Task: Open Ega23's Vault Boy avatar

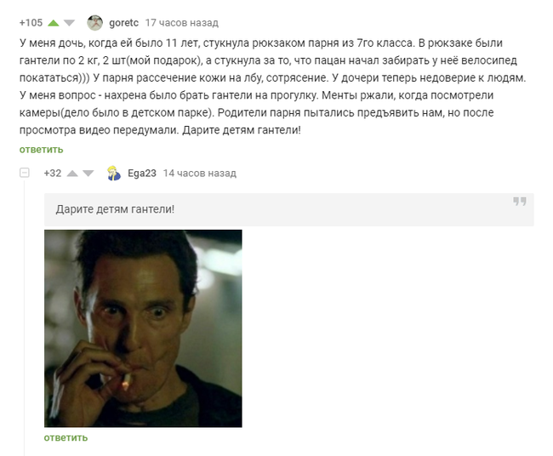Action: tap(114, 174)
